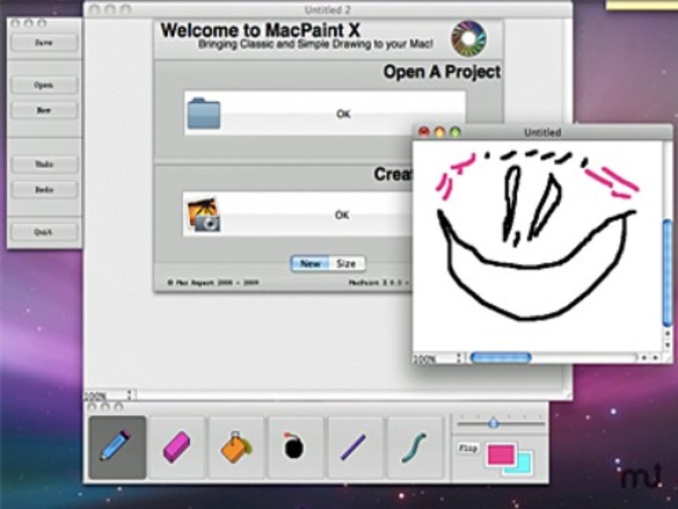Image resolution: width=678 pixels, height=509 pixels.
Task: Click the Redo button in the side panel
Action: [x=44, y=189]
